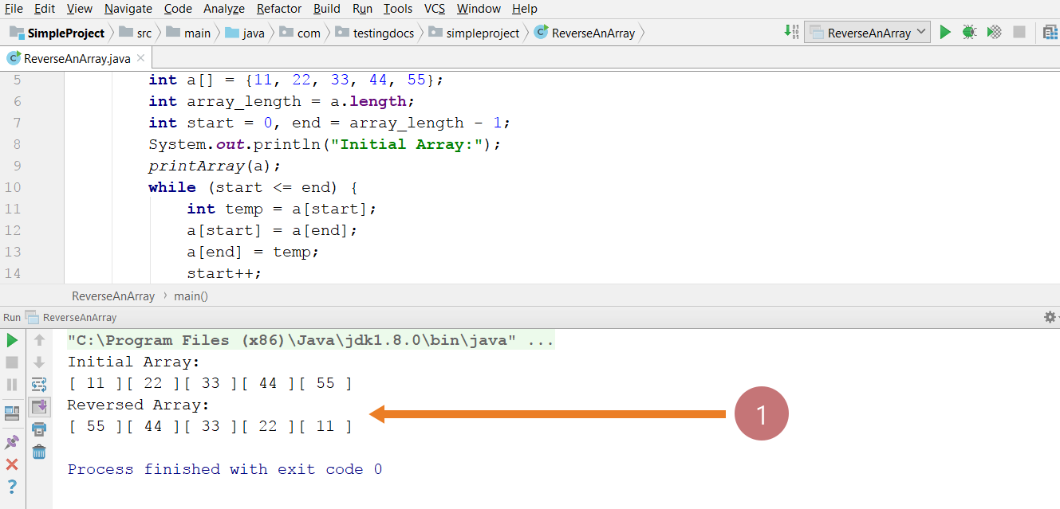
Task: Click the while (start <= end) statement
Action: (x=254, y=187)
